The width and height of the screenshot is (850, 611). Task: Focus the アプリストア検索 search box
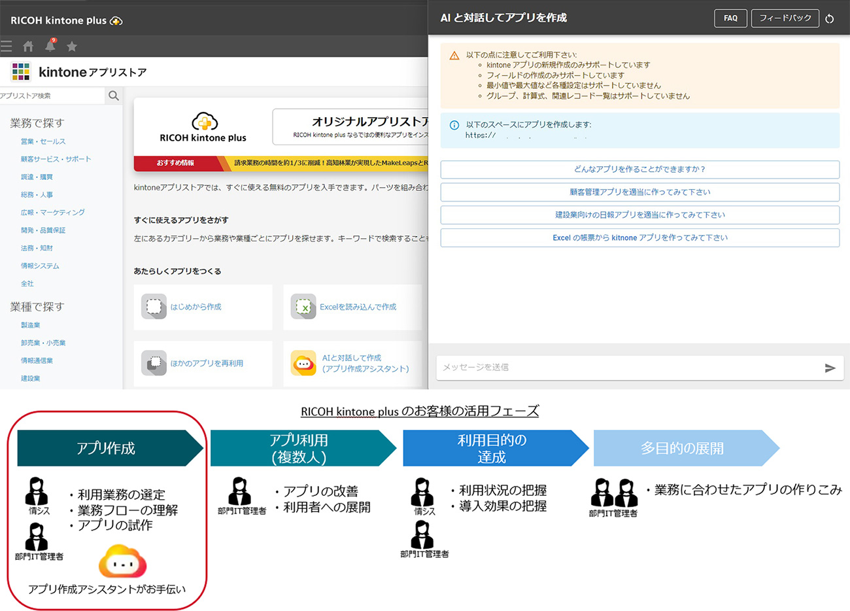click(51, 96)
